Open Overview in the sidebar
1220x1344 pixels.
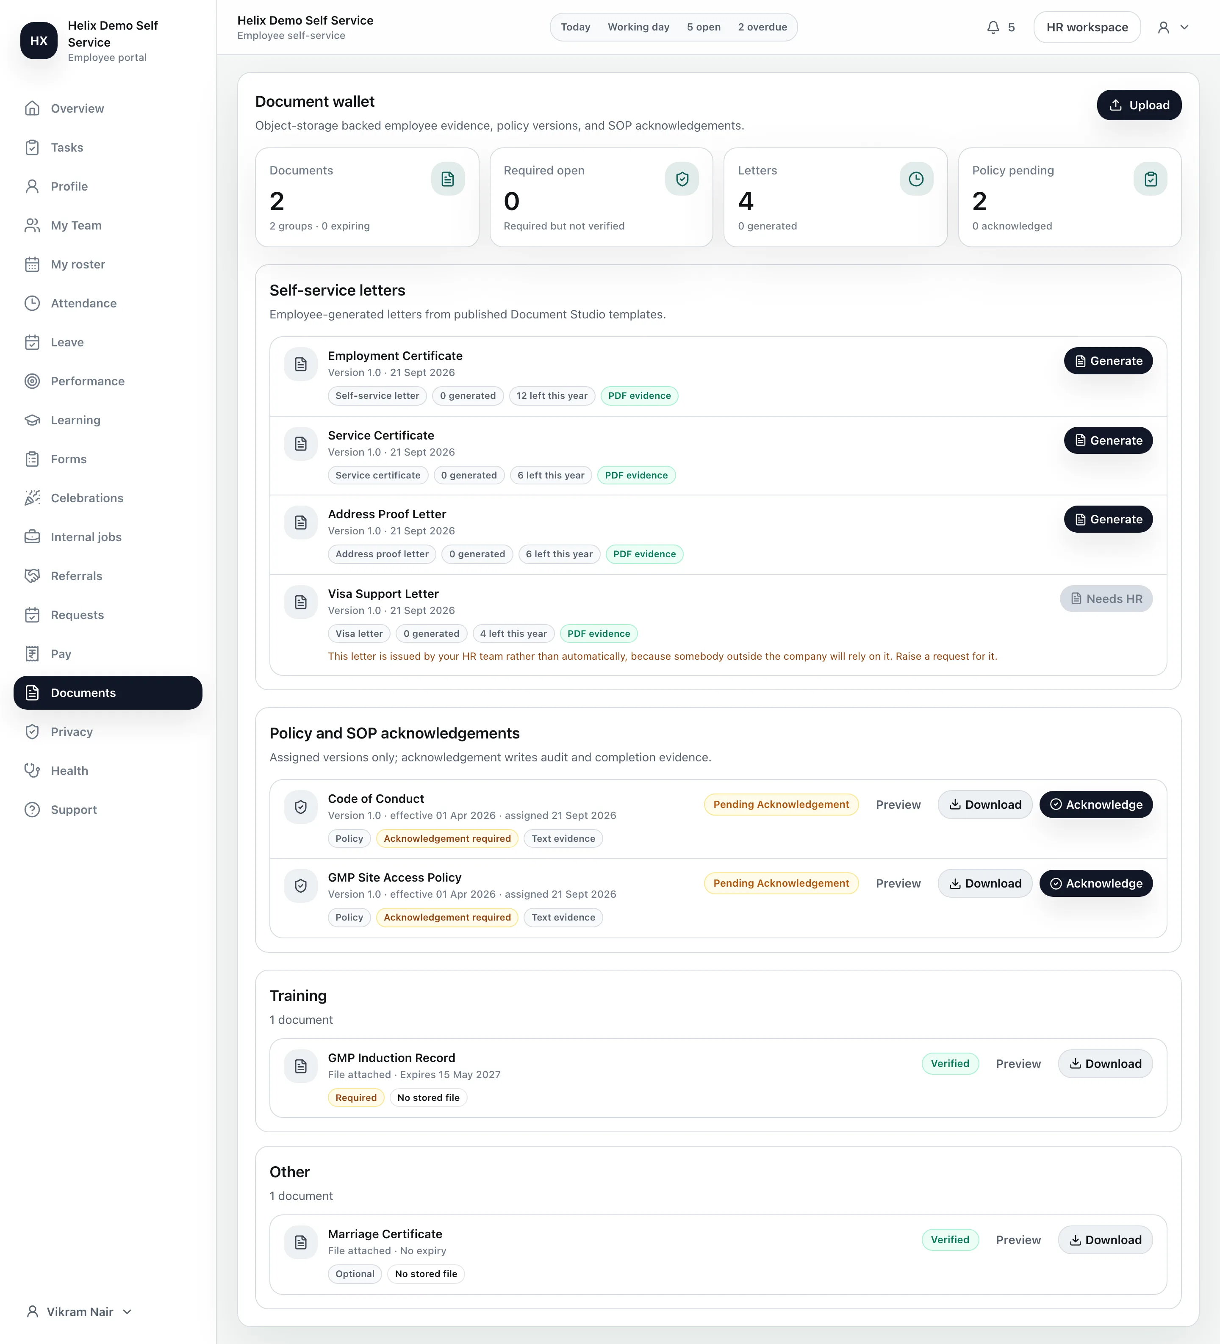tap(108, 108)
